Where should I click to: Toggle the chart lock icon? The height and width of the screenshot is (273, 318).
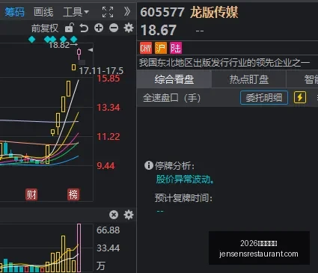[x=70, y=28]
